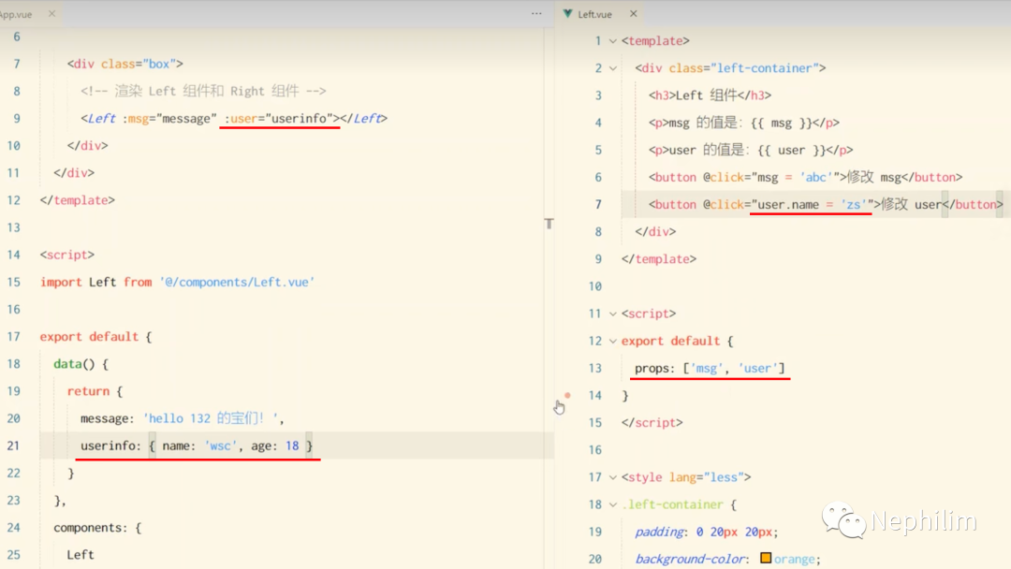Image resolution: width=1011 pixels, height=569 pixels.
Task: Click the userinfo attribute value on Left tag
Action: pyautogui.click(x=302, y=119)
